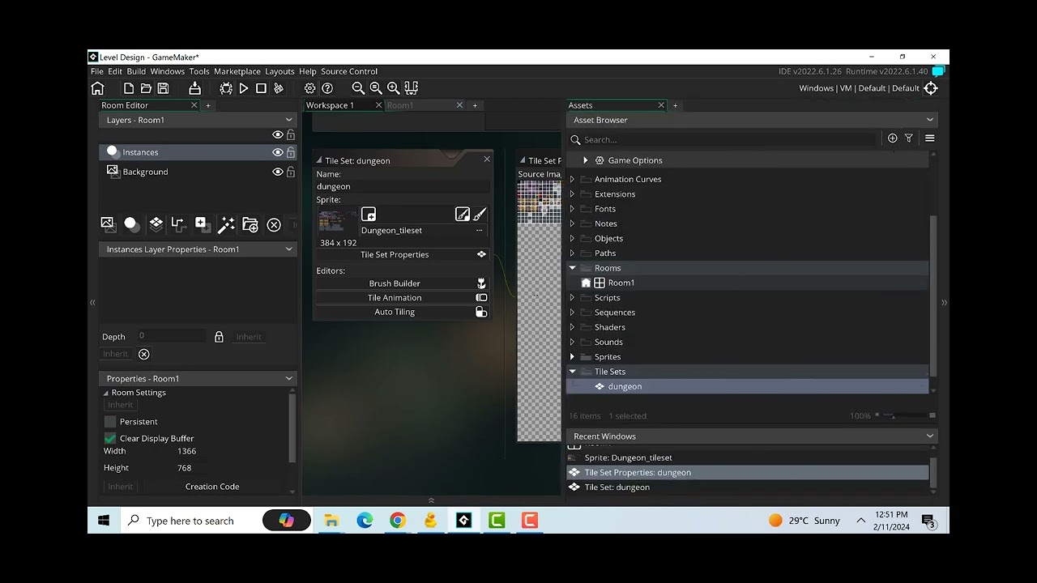Run the game with Play icon
Image resolution: width=1037 pixels, height=583 pixels.
[x=244, y=88]
